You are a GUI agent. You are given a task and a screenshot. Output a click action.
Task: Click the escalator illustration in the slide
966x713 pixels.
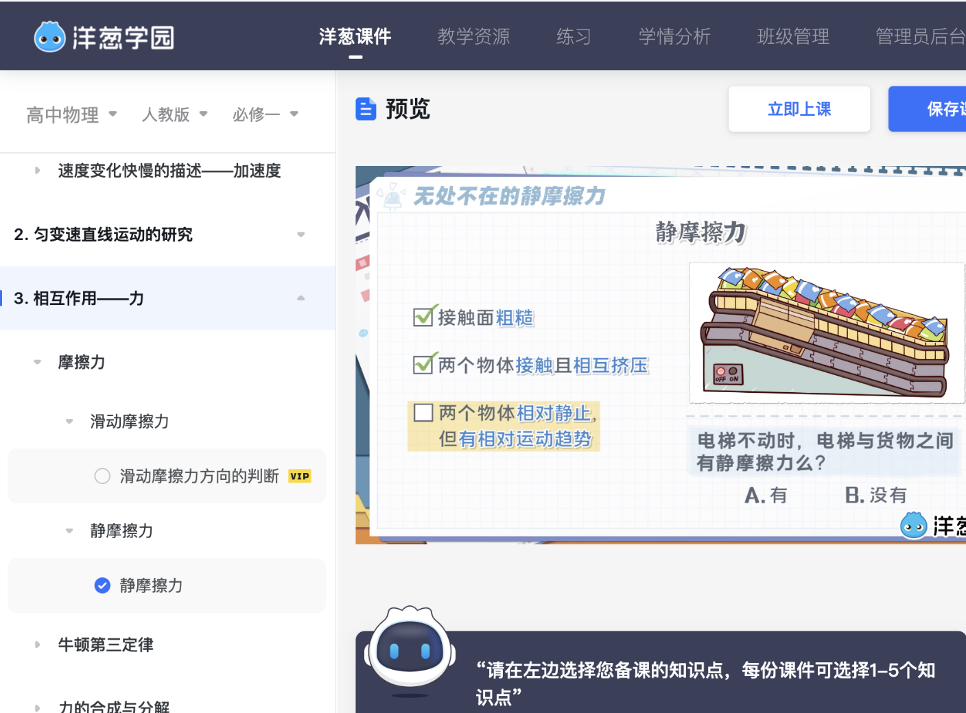tap(826, 333)
